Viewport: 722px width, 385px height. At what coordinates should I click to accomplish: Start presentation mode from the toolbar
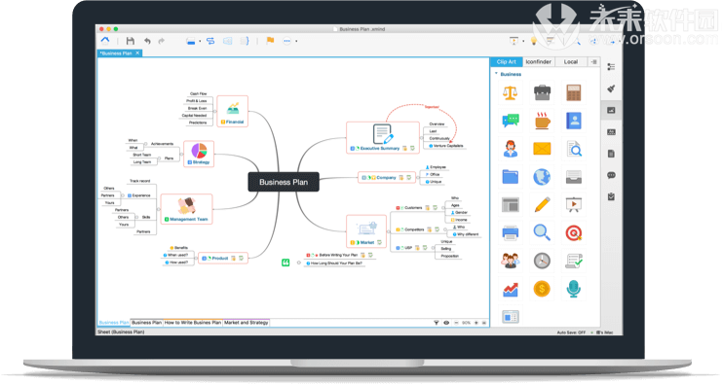click(x=513, y=41)
